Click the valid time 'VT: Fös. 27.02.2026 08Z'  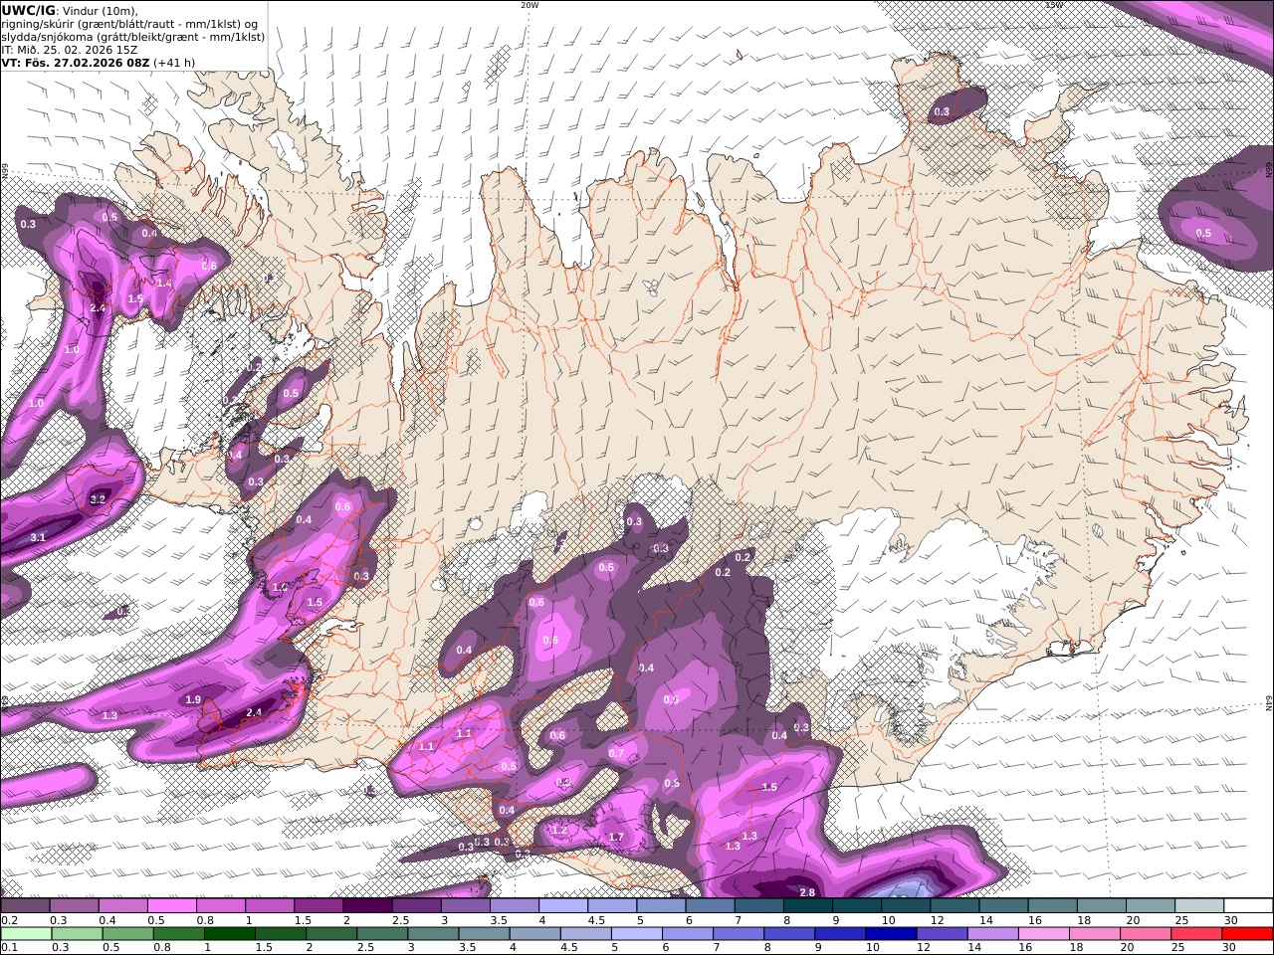(x=76, y=62)
